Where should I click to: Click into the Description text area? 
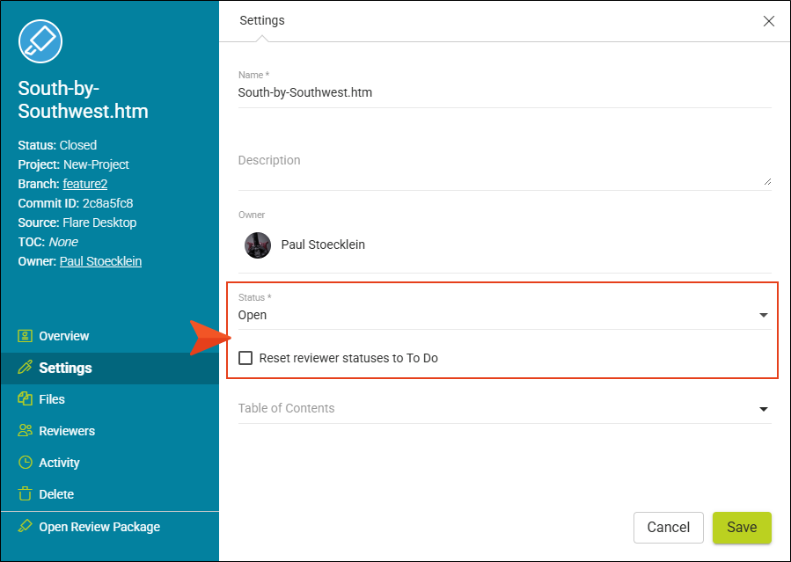pos(504,169)
